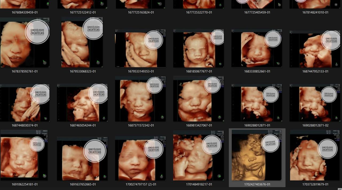Select thumbnail 1701484918217-01

tap(198, 156)
